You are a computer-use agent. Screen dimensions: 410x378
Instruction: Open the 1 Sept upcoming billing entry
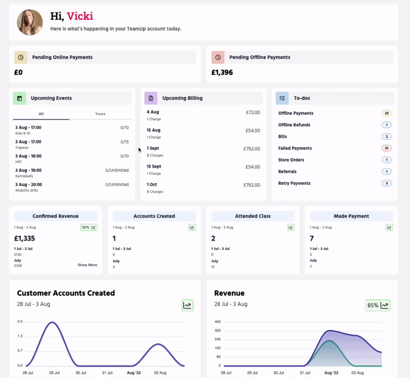pyautogui.click(x=203, y=152)
